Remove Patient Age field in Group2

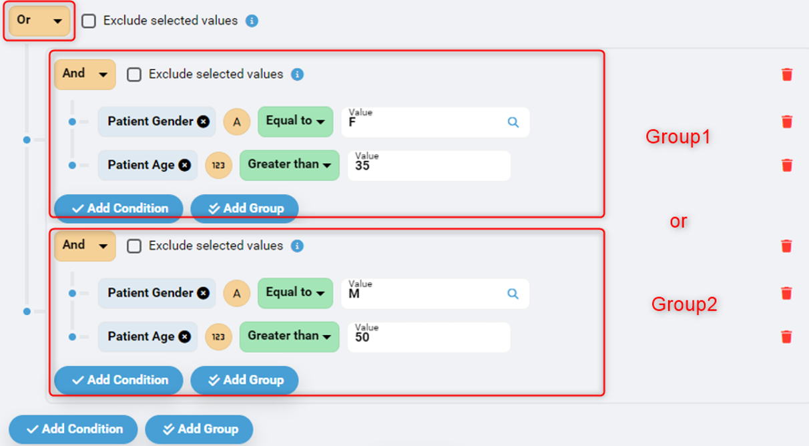(x=185, y=337)
